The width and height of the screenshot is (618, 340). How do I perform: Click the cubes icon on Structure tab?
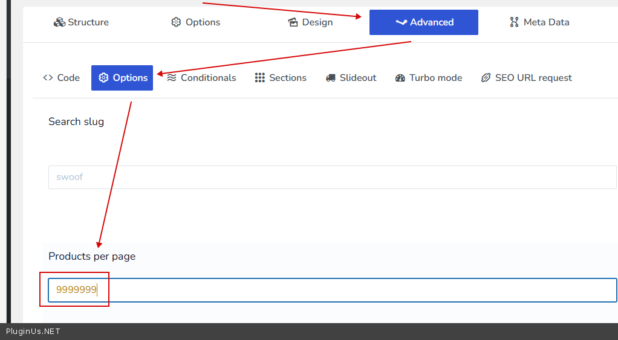coord(59,22)
